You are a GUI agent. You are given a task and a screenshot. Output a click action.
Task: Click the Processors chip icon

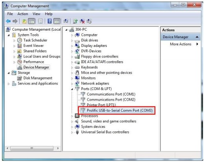coord(77,116)
